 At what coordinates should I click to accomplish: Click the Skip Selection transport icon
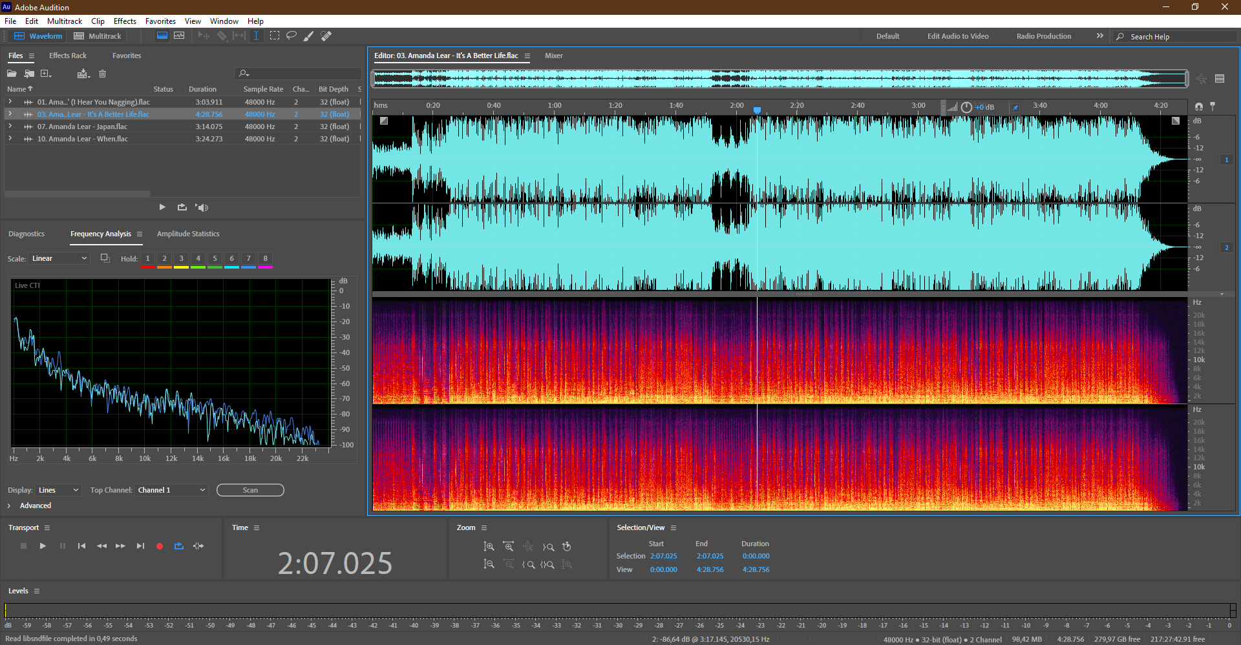point(198,546)
